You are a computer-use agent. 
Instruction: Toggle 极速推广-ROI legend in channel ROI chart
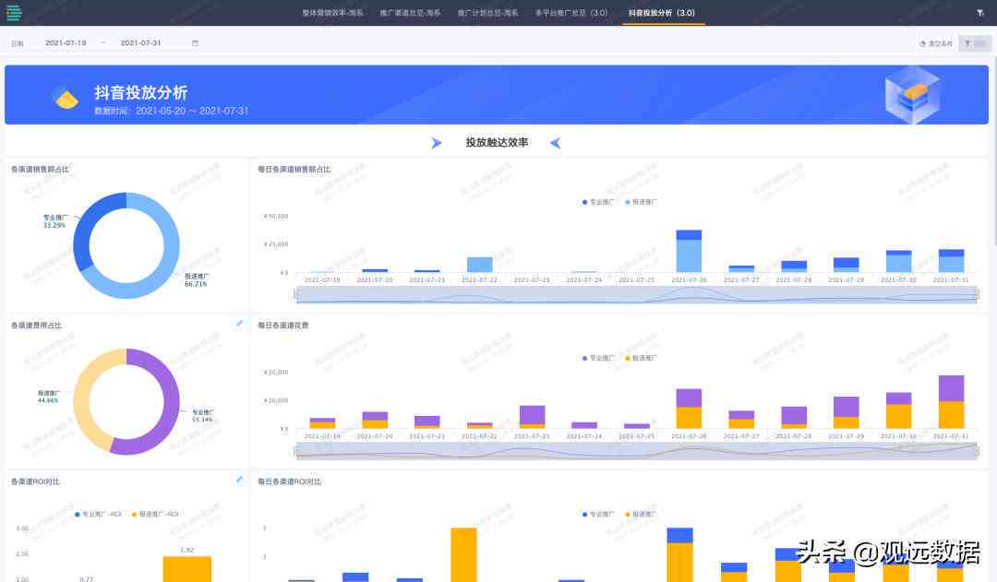pyautogui.click(x=155, y=514)
